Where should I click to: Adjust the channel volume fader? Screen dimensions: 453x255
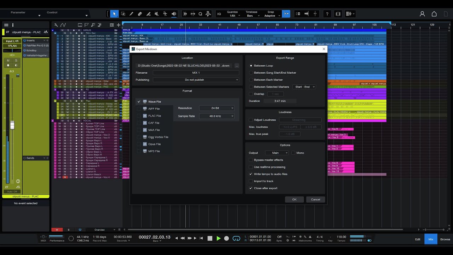[x=12, y=125]
